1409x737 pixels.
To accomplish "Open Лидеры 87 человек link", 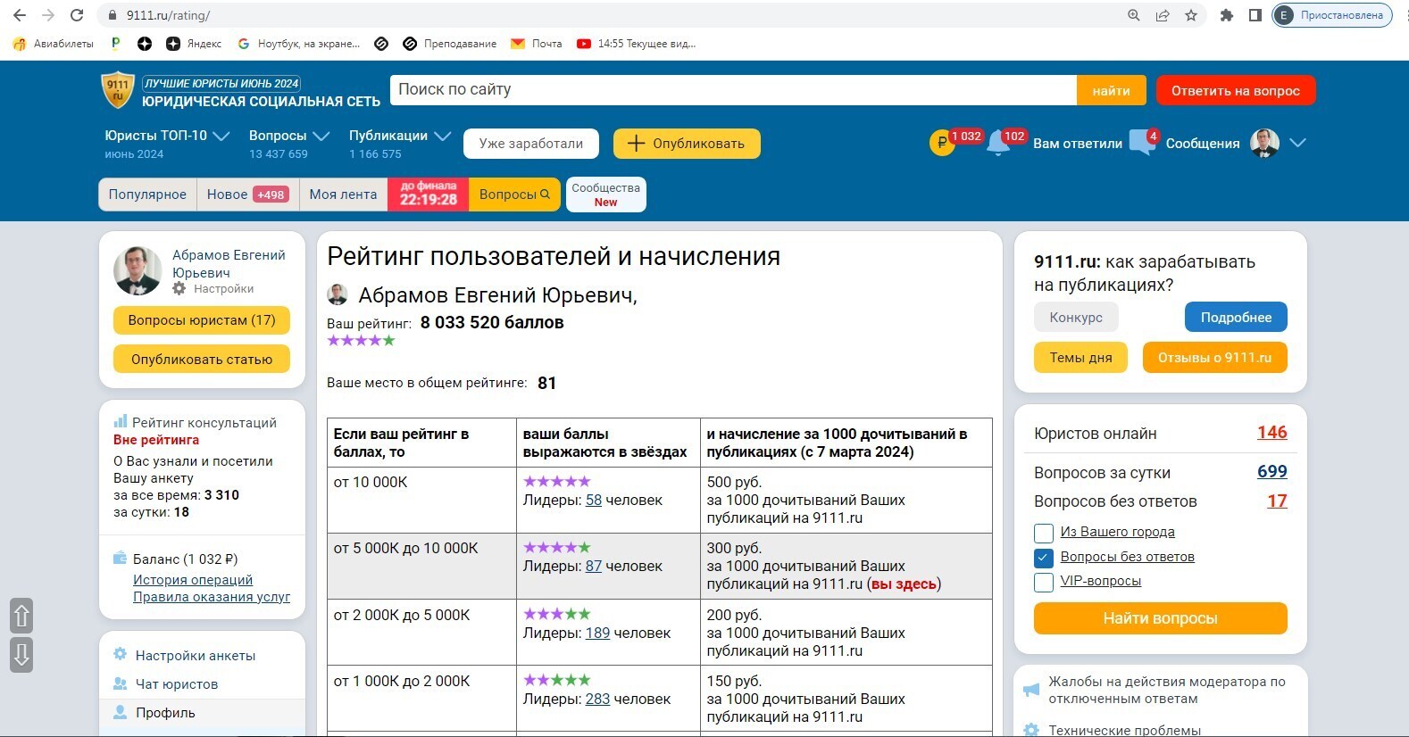I will (x=594, y=566).
